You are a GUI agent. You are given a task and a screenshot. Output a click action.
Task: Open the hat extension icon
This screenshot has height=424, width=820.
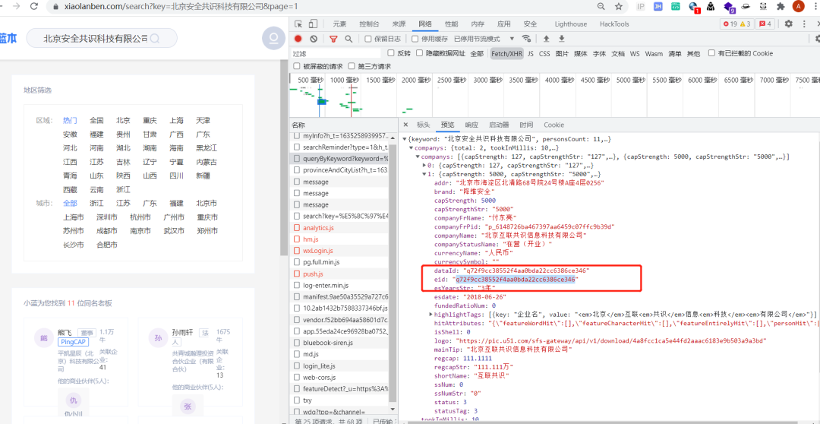click(x=746, y=7)
